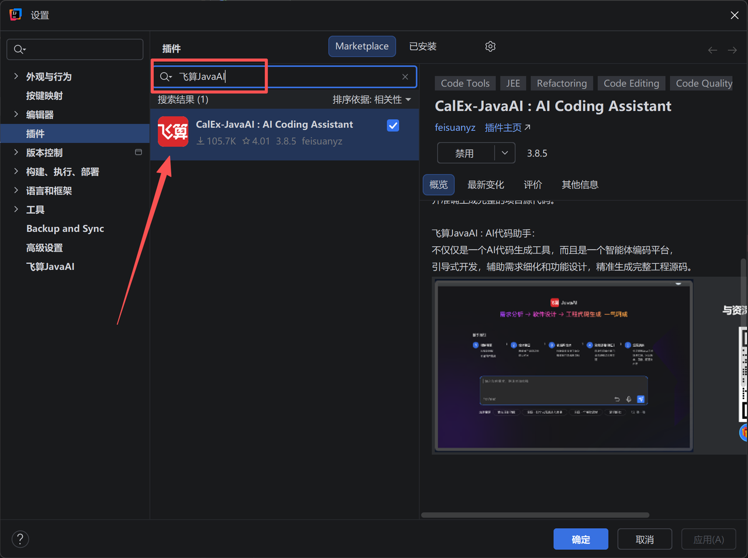Click the settings search magnifier icon
Viewport: 748px width, 558px height.
(19, 49)
